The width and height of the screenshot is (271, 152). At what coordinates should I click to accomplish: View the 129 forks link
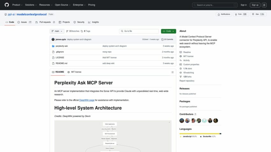click(x=186, y=77)
